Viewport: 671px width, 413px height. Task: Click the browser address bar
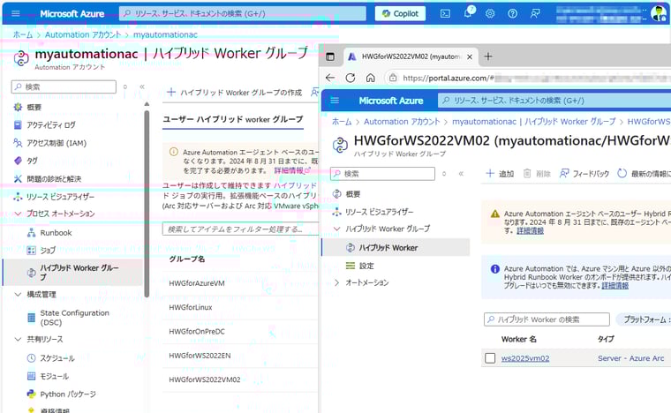529,78
